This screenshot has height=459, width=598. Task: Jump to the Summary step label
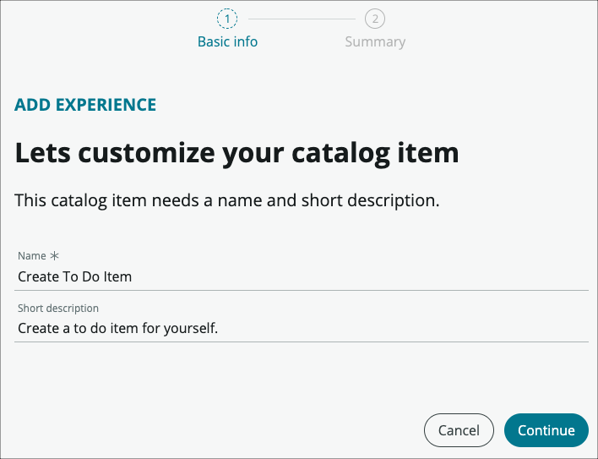(375, 41)
